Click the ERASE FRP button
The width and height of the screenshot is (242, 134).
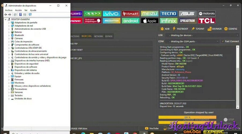pos(111,44)
